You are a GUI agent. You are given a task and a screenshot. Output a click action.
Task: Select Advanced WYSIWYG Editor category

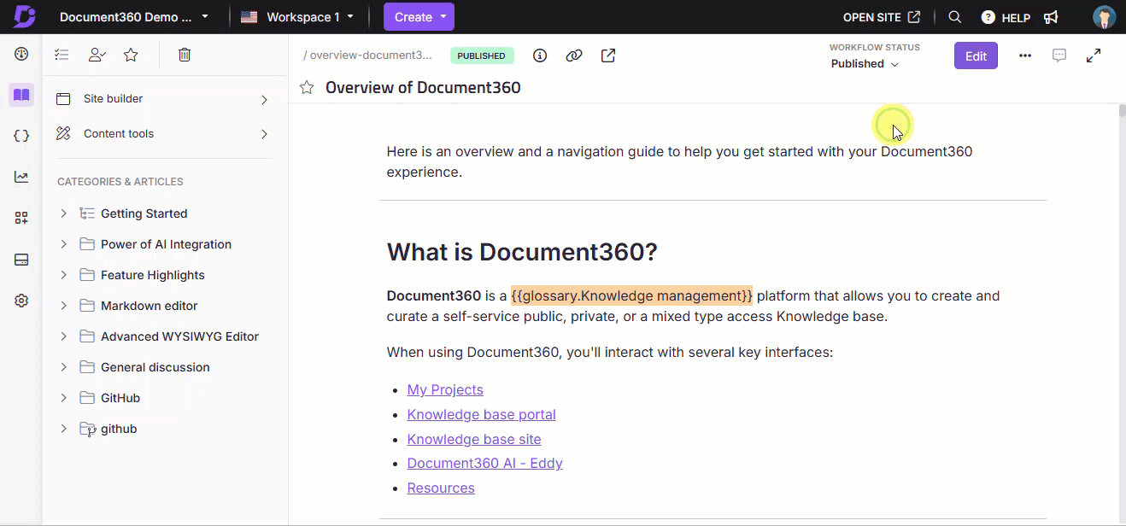pos(179,336)
